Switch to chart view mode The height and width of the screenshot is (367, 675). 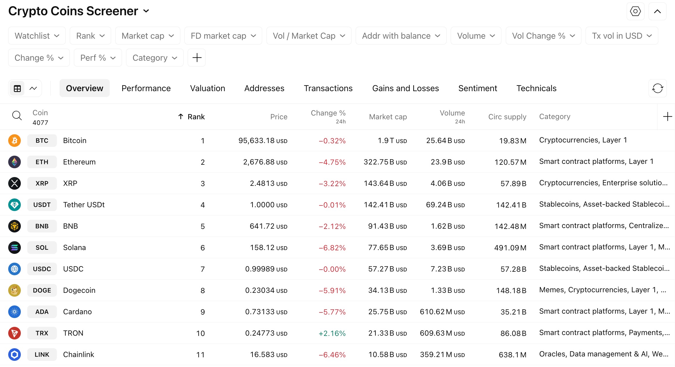click(33, 88)
